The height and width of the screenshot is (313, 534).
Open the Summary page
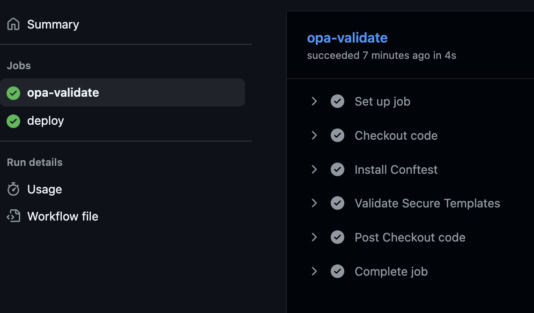[53, 24]
